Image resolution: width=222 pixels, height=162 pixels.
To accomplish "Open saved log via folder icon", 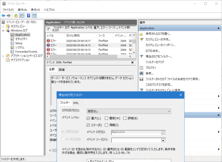I will click(x=141, y=34).
